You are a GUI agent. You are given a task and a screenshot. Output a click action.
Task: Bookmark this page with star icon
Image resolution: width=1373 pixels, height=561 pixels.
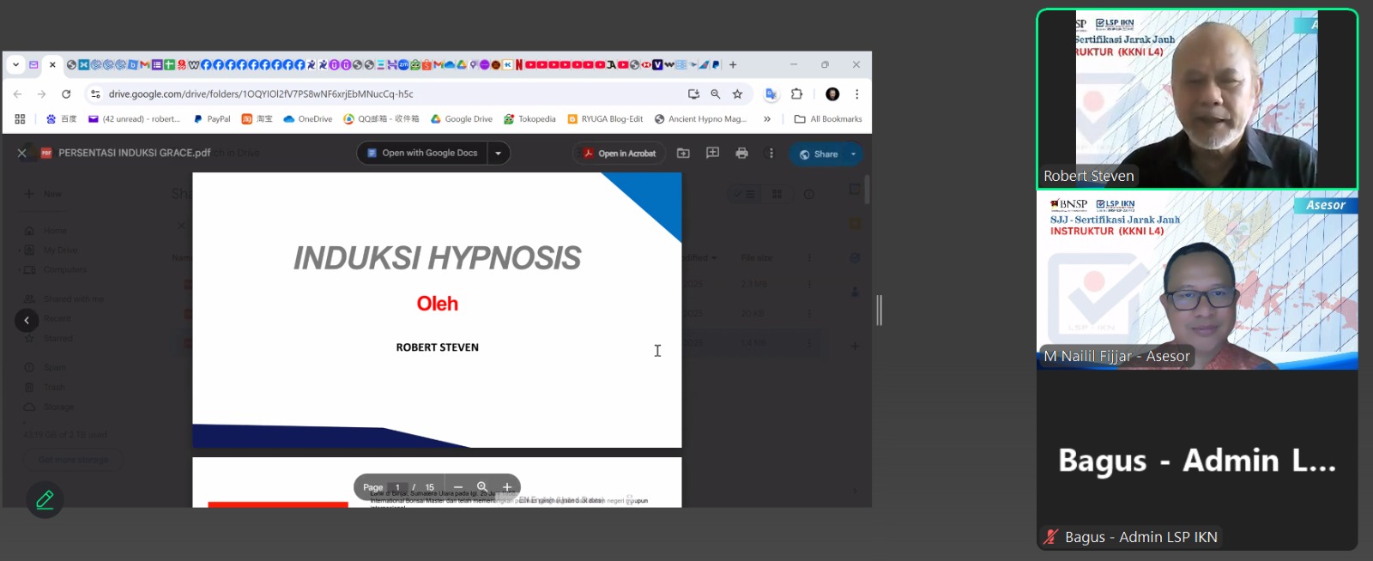(x=737, y=93)
